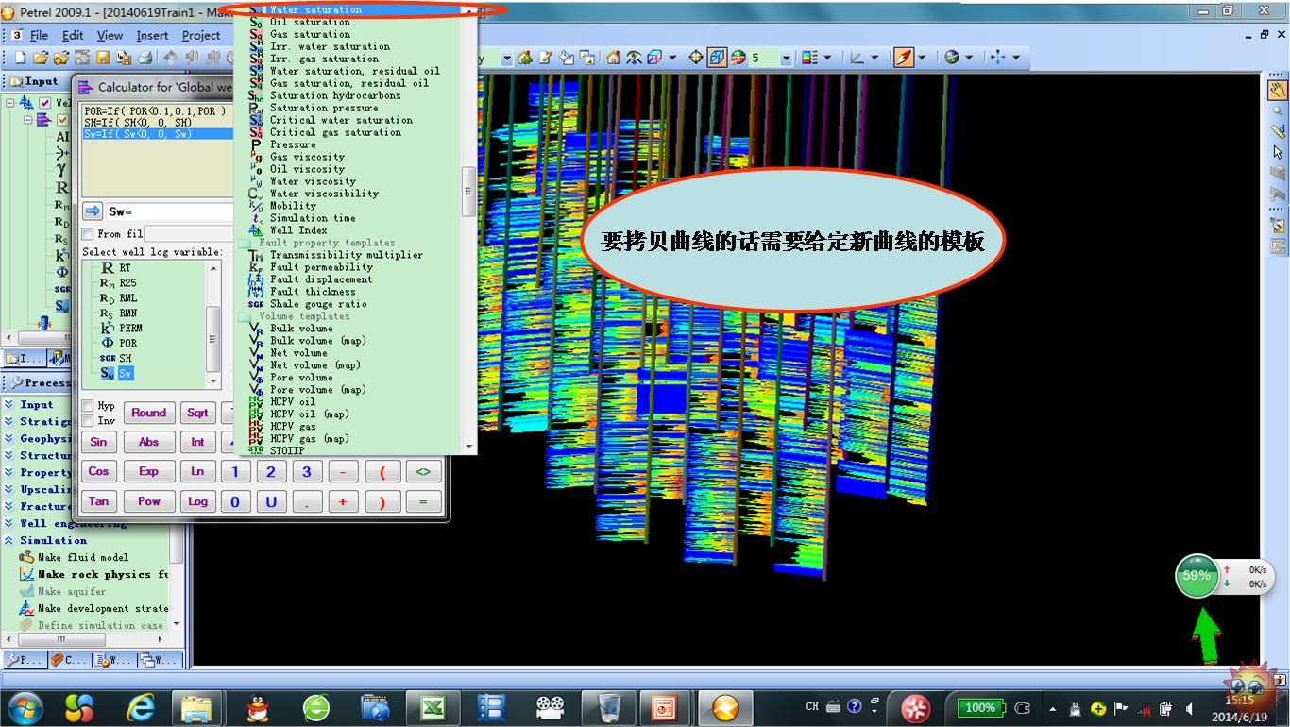
Task: Click the eye view-all icon
Action: click(634, 58)
